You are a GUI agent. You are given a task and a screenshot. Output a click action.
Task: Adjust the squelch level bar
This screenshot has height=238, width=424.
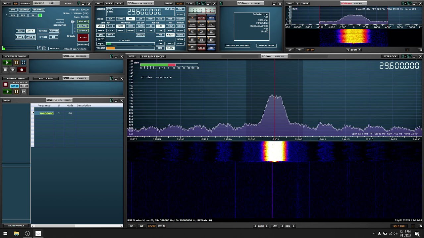(x=130, y=44)
